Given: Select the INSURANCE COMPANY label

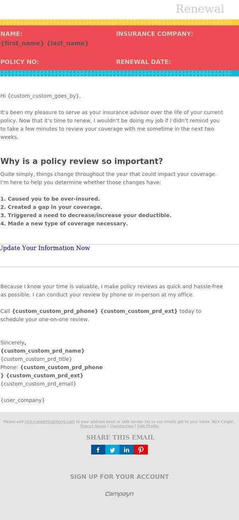Looking at the screenshot, I should point(155,34).
